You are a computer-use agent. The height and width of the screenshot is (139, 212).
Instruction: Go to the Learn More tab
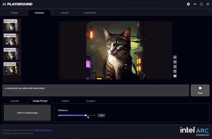[90, 13]
